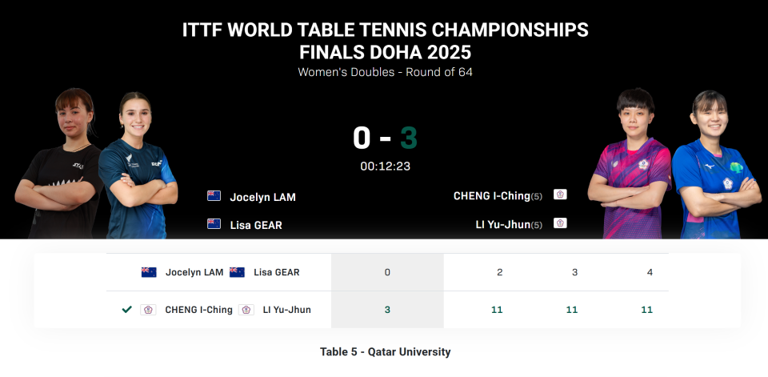The image size is (768, 377).
Task: Open Lisa GEAR player name in header
Action: 256,225
